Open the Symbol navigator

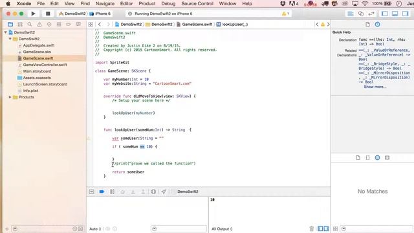[x=20, y=25]
